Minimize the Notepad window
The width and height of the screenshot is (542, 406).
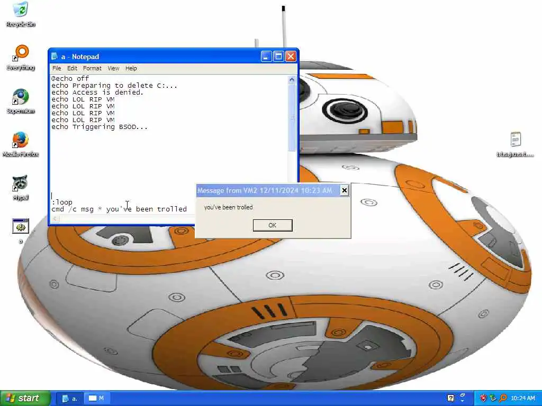pyautogui.click(x=266, y=56)
